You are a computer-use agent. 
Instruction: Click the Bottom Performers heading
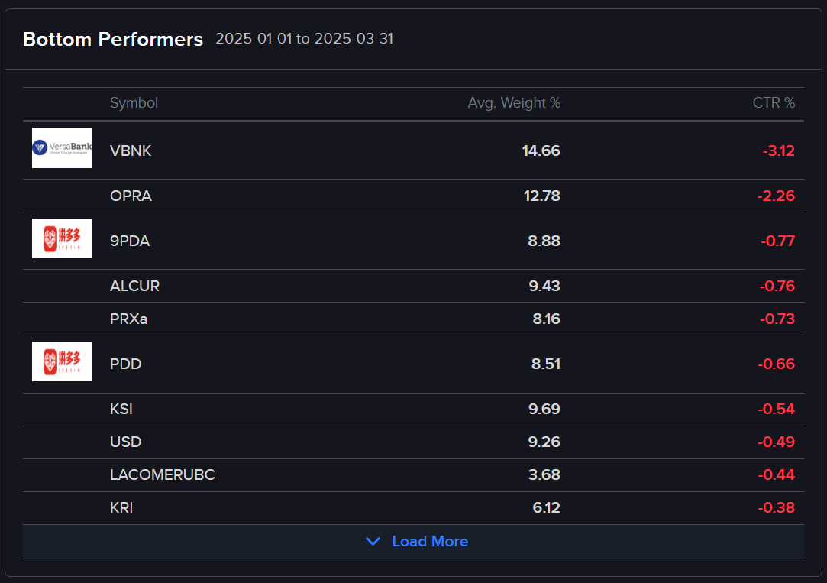point(113,40)
